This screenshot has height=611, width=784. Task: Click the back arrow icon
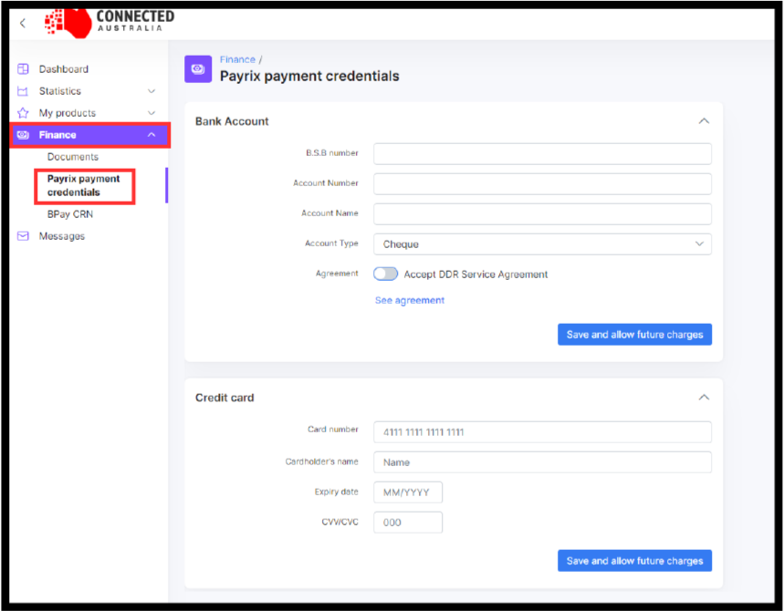point(23,23)
